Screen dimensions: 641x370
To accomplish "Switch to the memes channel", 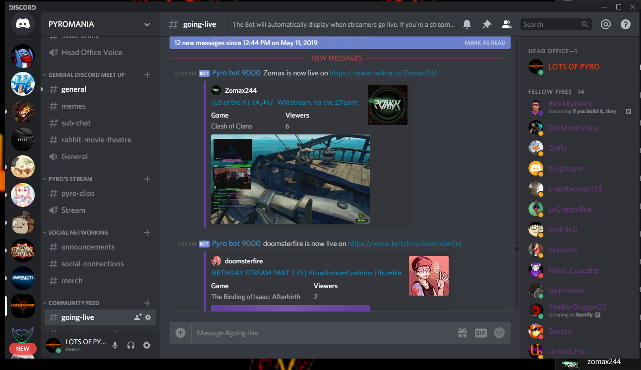I will tap(73, 106).
